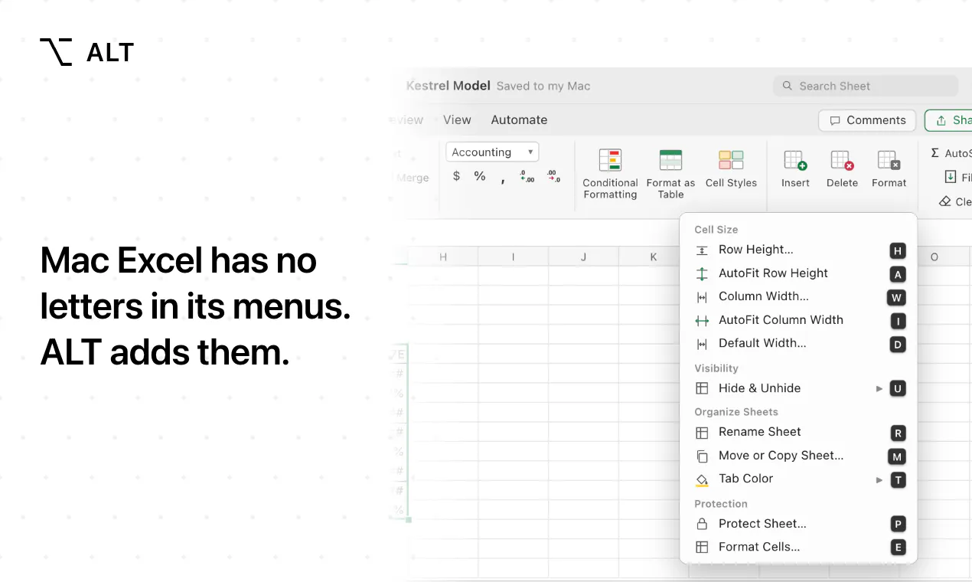Click the Share button
The height and width of the screenshot is (582, 972).
point(949,120)
